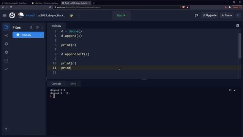Screen dimensions: 243x137
Task: Run the program with Run button
Action: [121, 15]
